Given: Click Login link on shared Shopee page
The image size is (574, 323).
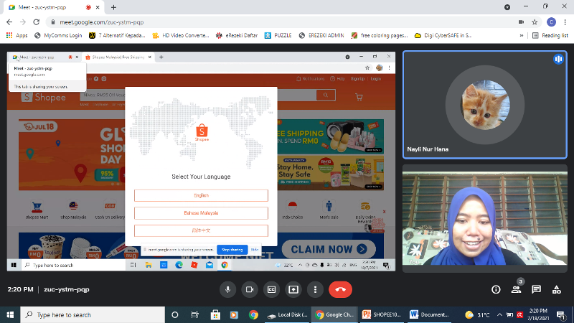Looking at the screenshot, I should click(x=375, y=79).
